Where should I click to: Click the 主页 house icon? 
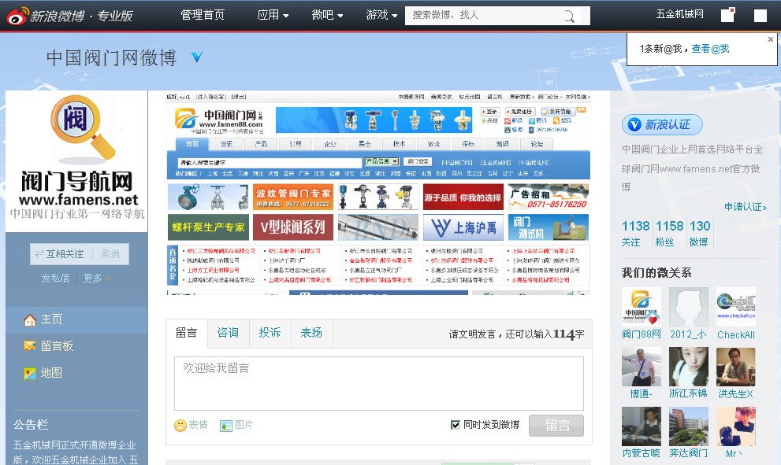point(30,319)
